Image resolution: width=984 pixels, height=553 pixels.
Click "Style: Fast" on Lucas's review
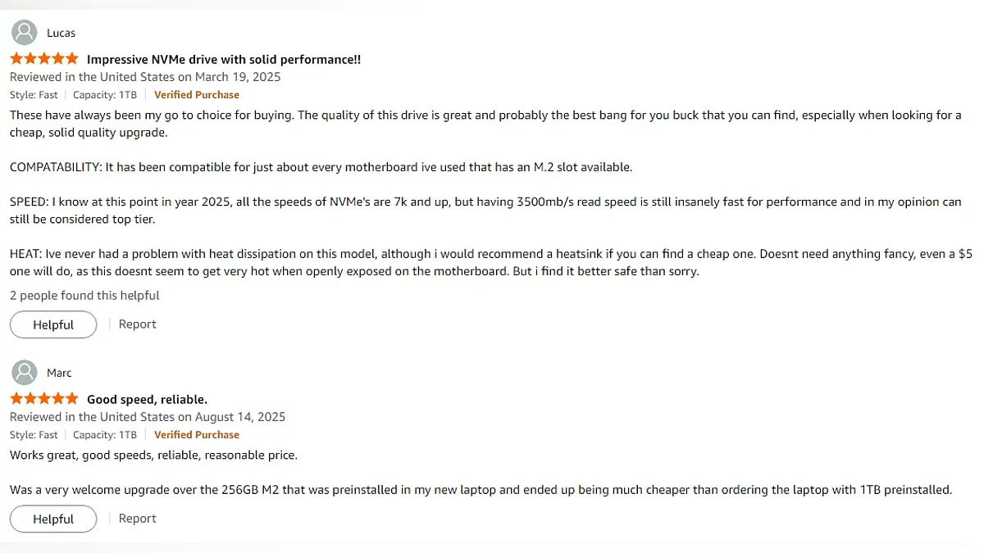click(34, 95)
